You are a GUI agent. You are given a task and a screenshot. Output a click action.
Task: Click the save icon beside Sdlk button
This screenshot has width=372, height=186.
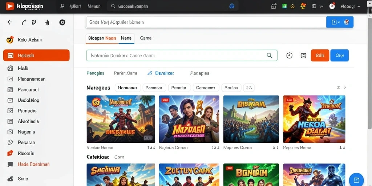[x=303, y=56]
